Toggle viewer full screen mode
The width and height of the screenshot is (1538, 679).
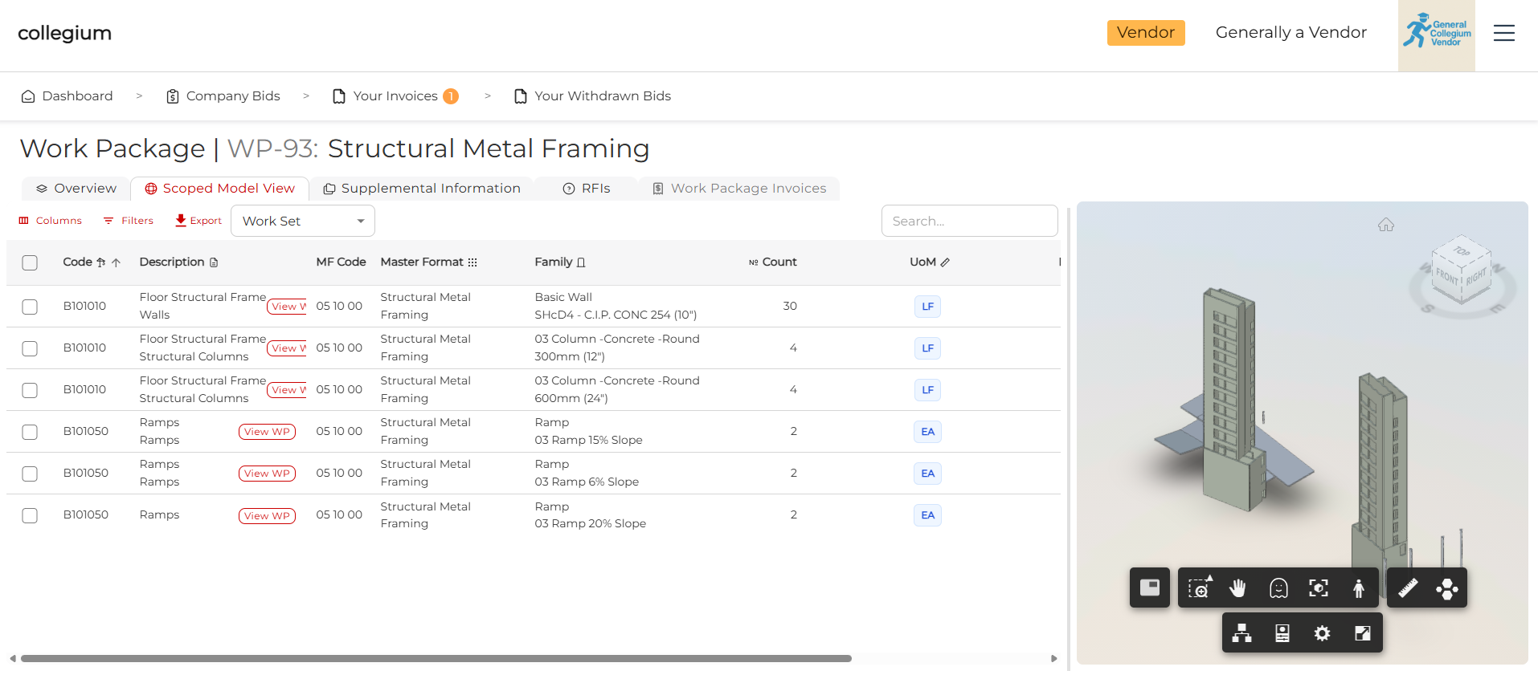click(1363, 633)
